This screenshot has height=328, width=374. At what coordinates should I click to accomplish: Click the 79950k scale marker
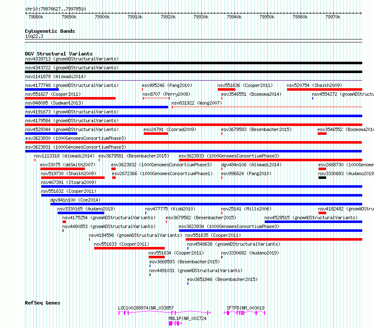[x=267, y=17]
